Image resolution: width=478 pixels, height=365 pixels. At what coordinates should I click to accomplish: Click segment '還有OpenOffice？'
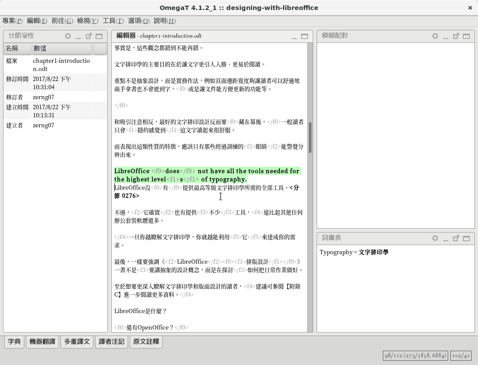tap(151, 327)
